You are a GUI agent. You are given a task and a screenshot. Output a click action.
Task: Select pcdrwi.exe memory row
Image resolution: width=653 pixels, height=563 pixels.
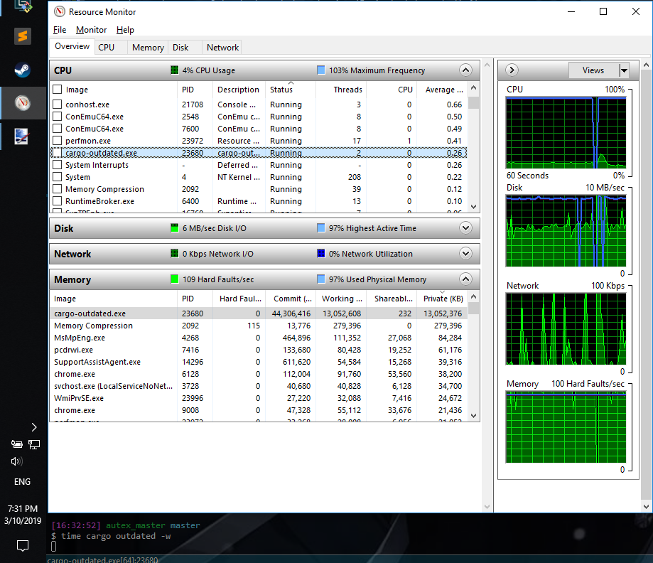point(258,350)
